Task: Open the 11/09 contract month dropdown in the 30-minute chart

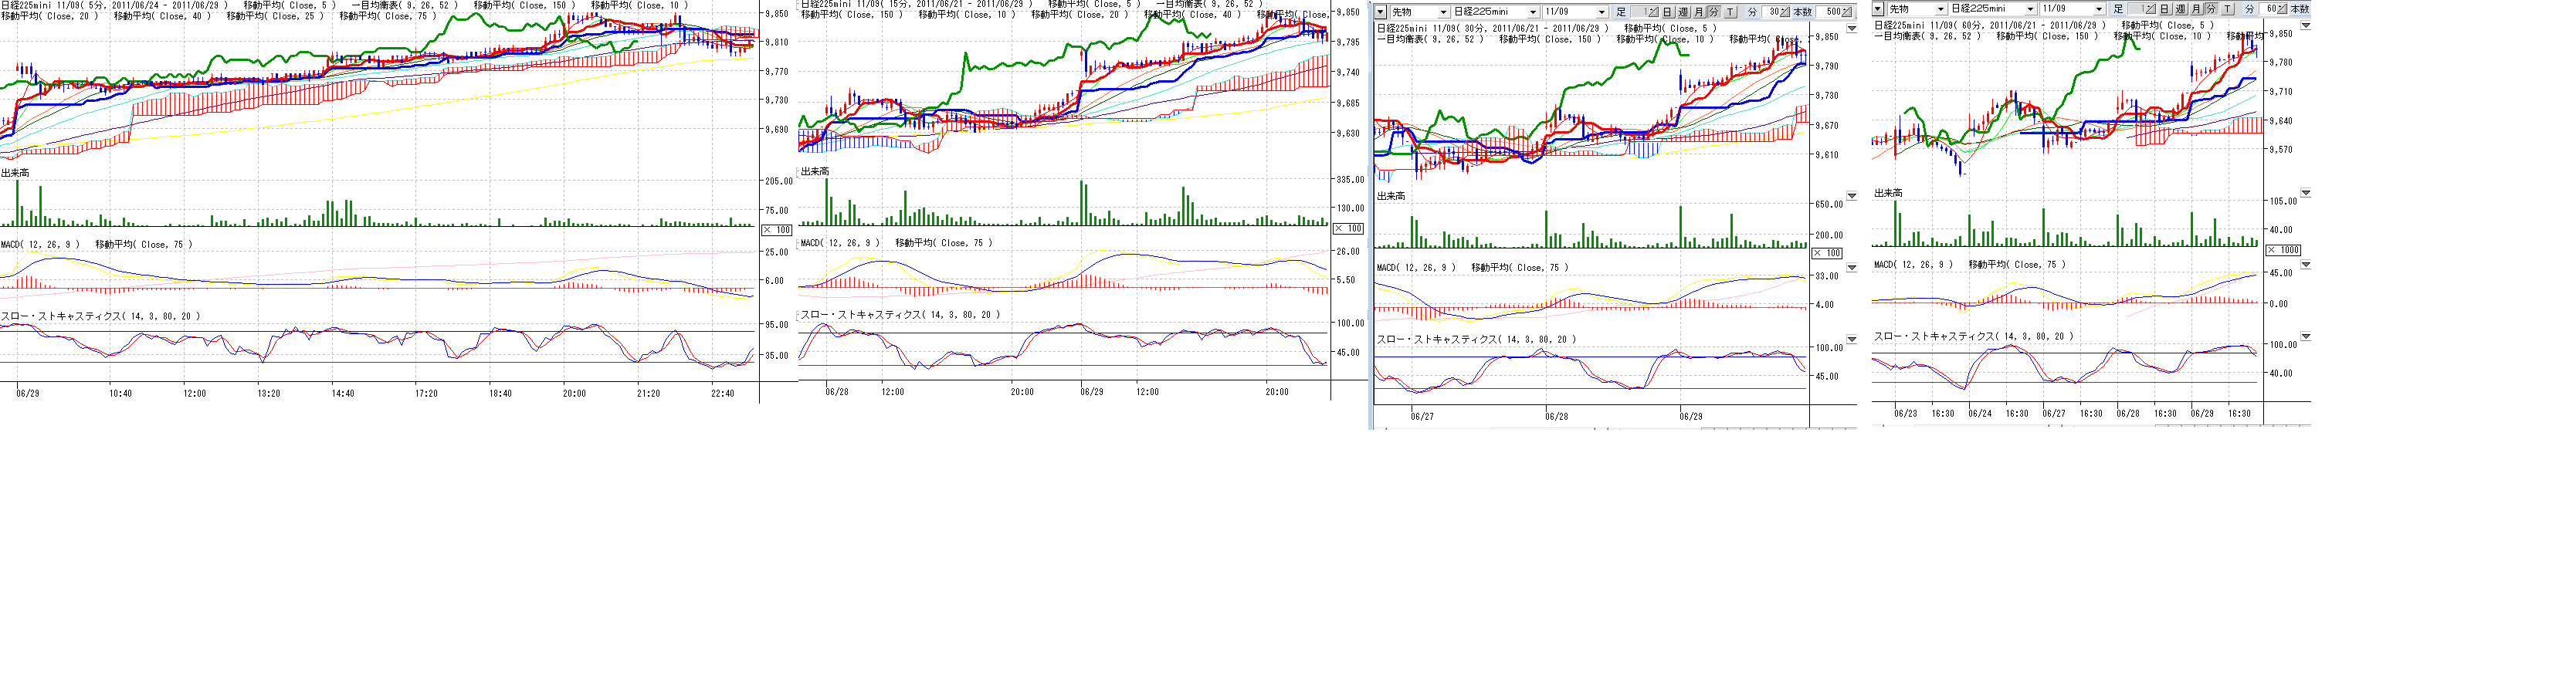Action: point(1602,12)
